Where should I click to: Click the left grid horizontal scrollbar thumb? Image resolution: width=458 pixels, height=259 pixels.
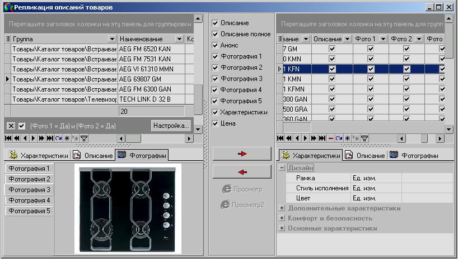[x=133, y=138]
